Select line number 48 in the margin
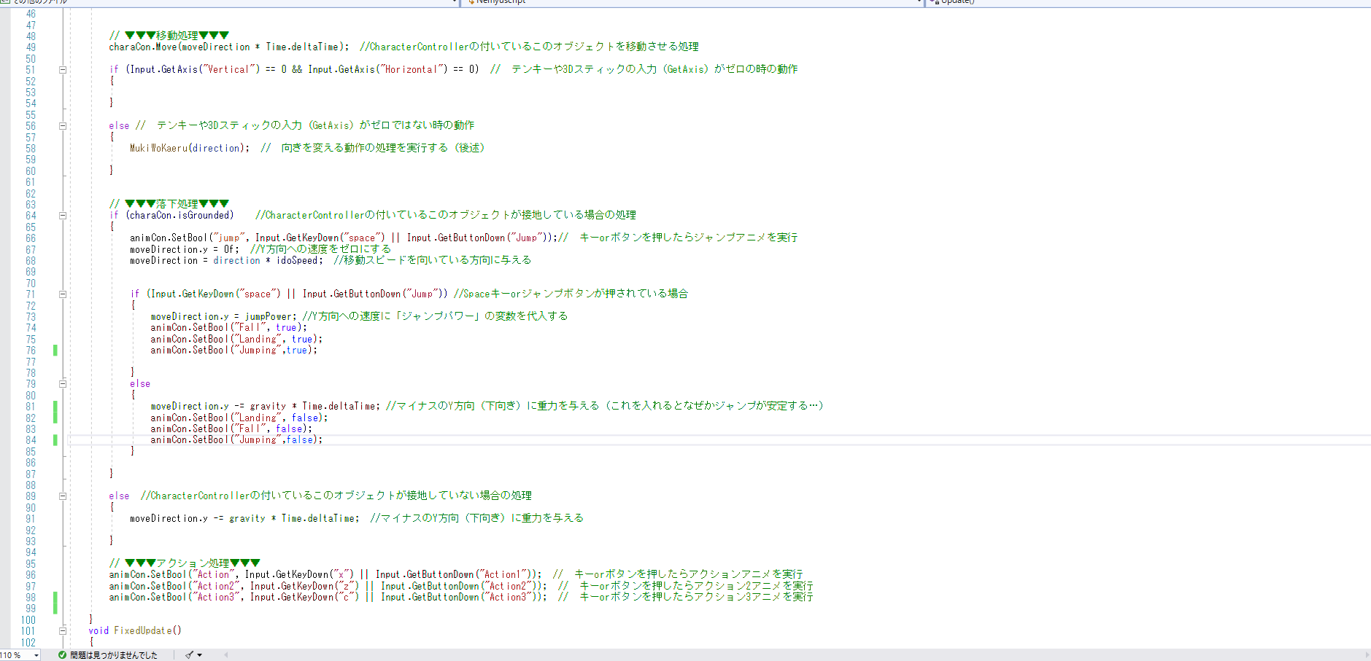The image size is (1371, 661). point(30,35)
